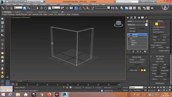Open Select by Name dialog icon
This screenshot has width=172, height=97.
pos(29,8)
